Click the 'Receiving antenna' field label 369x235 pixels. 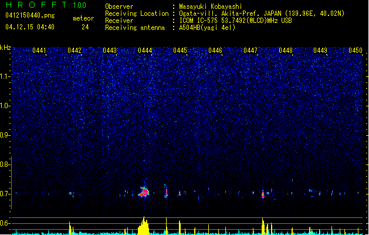[x=135, y=28]
